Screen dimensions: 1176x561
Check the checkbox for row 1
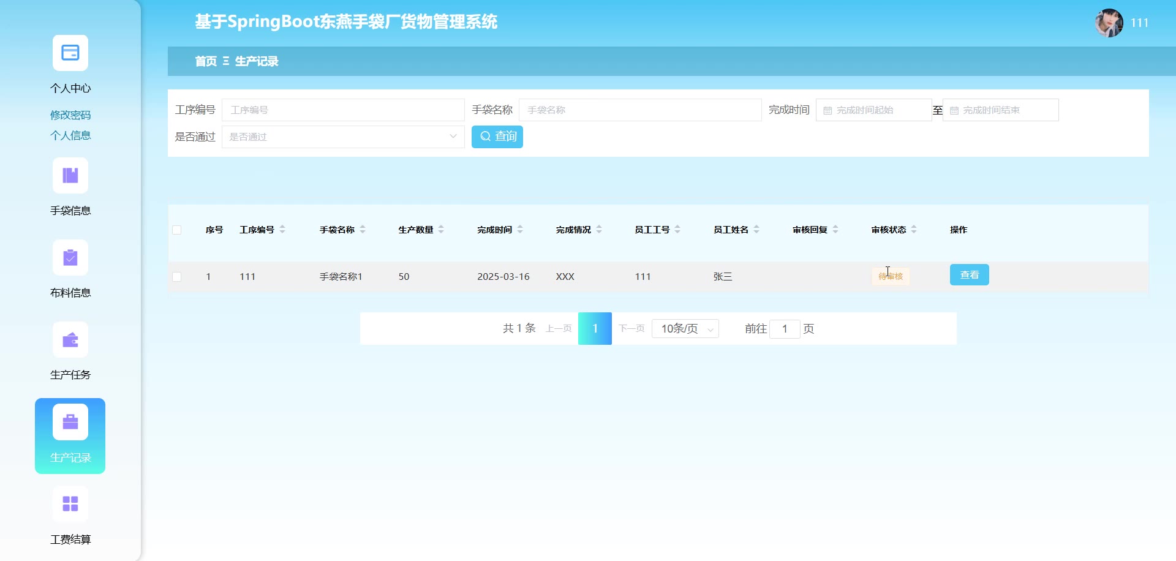(x=177, y=277)
